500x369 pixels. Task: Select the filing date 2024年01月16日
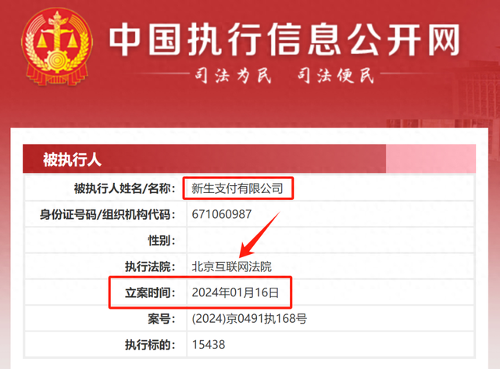click(x=236, y=292)
